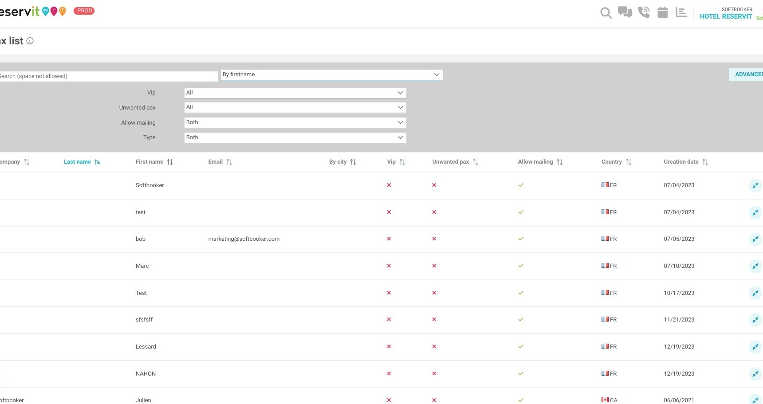Open the search magnifier icon in header

pos(606,13)
